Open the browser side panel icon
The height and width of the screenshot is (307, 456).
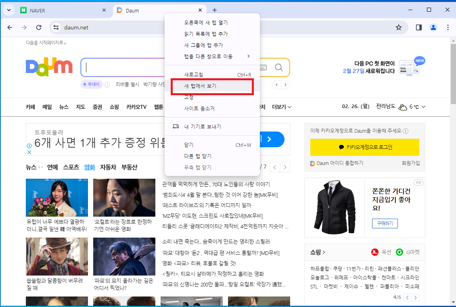pos(418,27)
